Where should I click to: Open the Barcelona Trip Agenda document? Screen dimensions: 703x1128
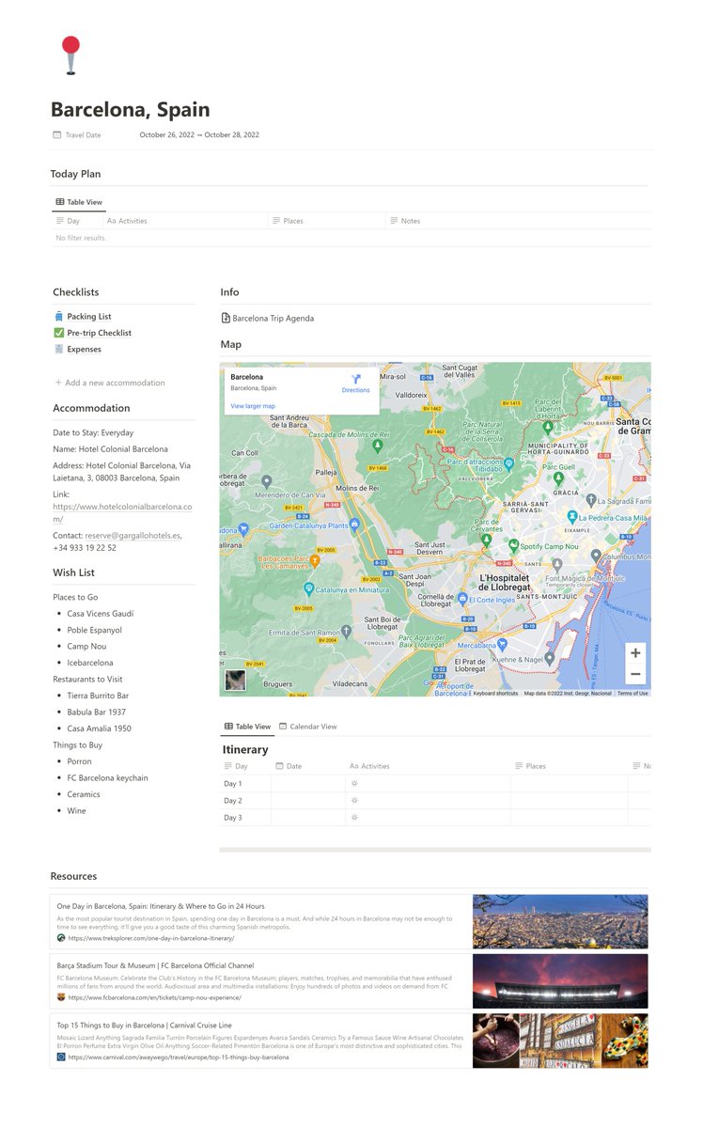tap(273, 319)
